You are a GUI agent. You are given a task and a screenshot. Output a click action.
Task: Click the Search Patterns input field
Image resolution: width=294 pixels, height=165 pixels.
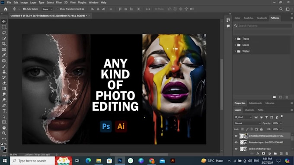pyautogui.click(x=265, y=25)
